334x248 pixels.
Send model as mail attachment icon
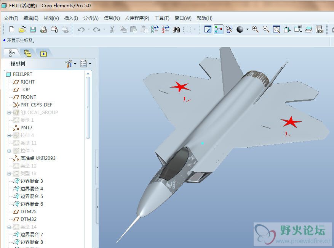54,29
